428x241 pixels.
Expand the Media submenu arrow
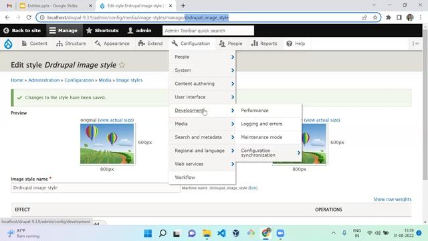[233, 124]
